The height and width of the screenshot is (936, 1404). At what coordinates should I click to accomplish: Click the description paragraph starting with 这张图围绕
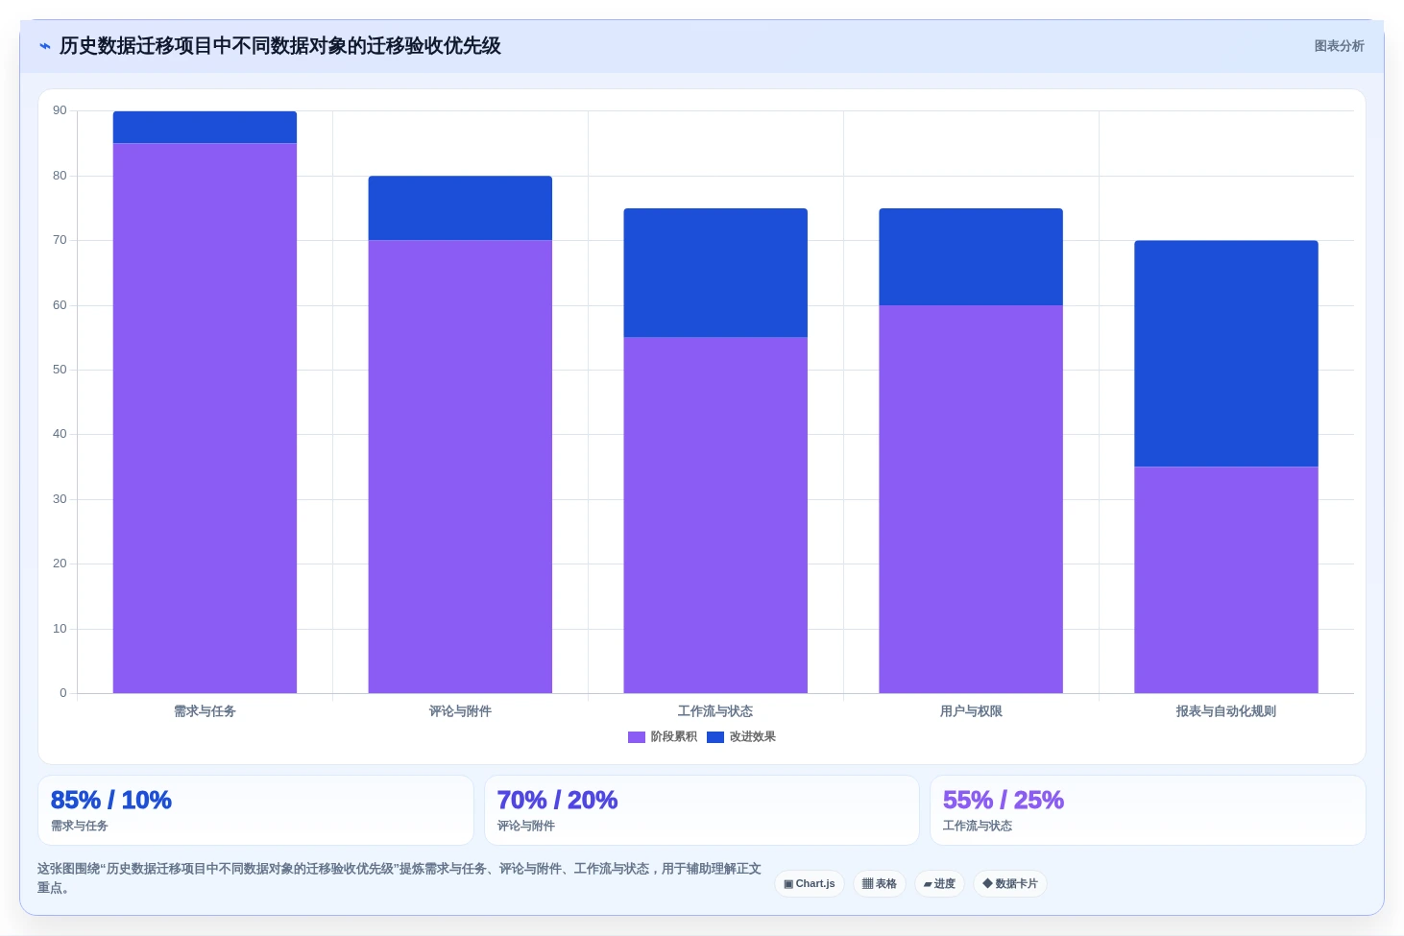coord(399,878)
